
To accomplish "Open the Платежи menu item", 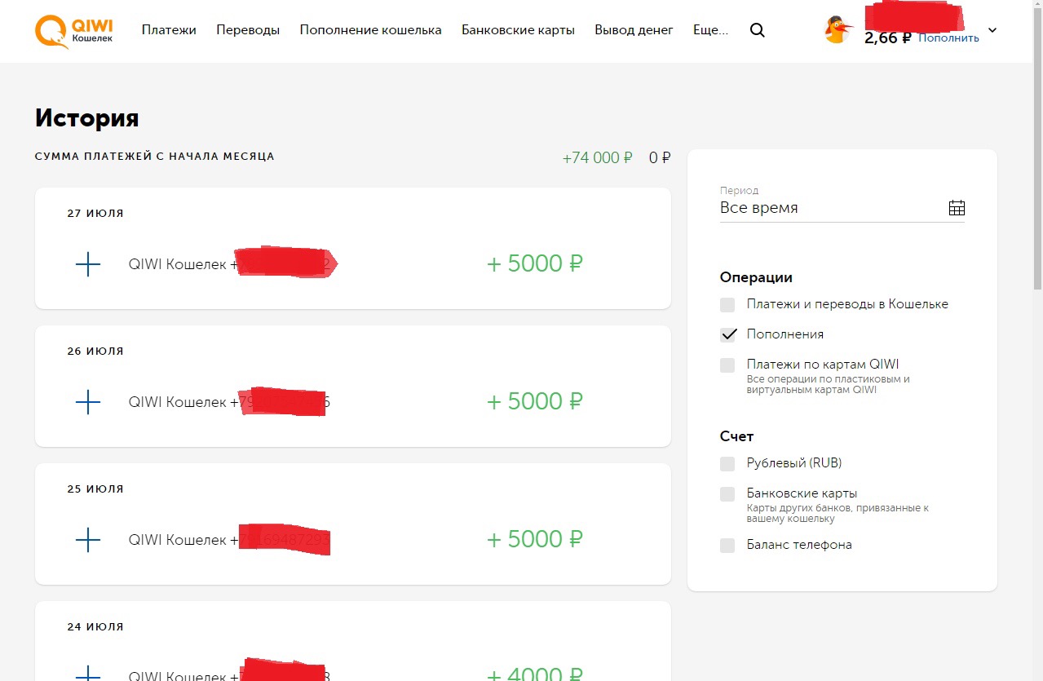I will point(169,30).
